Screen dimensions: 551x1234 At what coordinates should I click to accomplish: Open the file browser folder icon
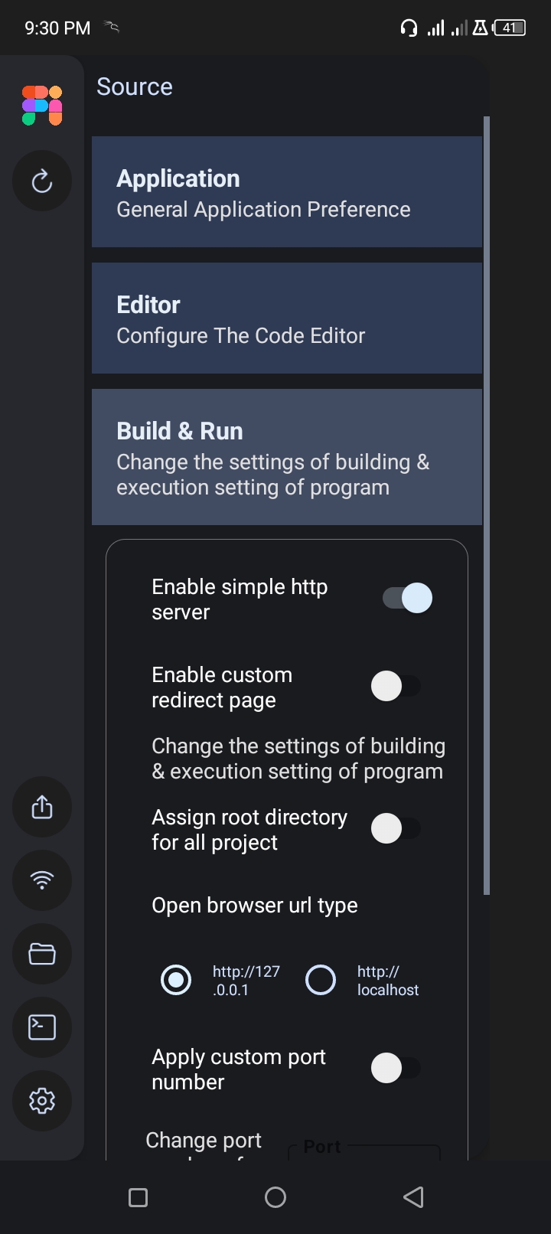click(x=42, y=954)
